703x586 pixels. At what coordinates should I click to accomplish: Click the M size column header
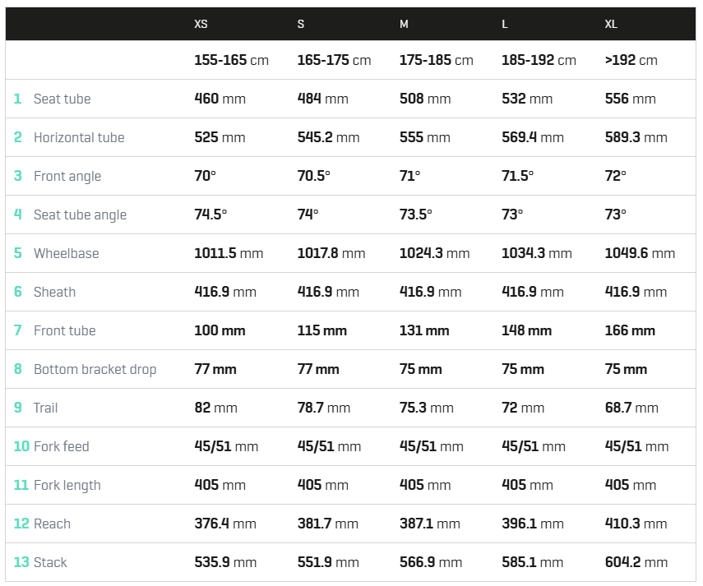coord(404,24)
